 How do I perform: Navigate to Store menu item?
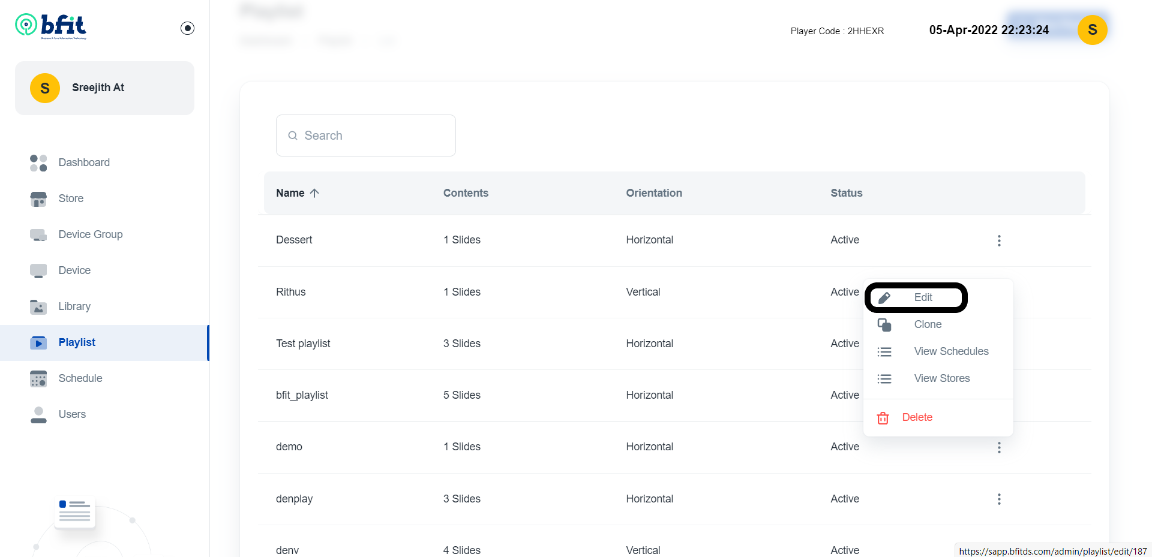coord(71,198)
